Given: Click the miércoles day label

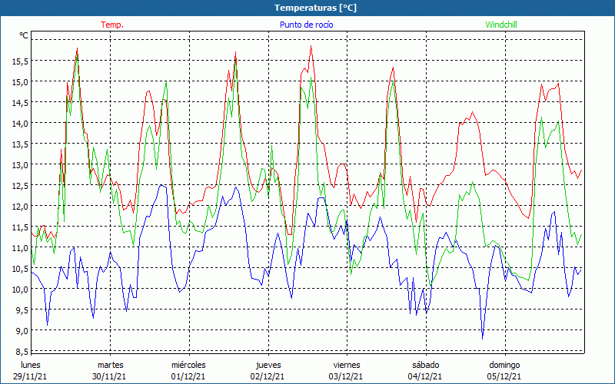Looking at the screenshot, I should [x=188, y=365].
